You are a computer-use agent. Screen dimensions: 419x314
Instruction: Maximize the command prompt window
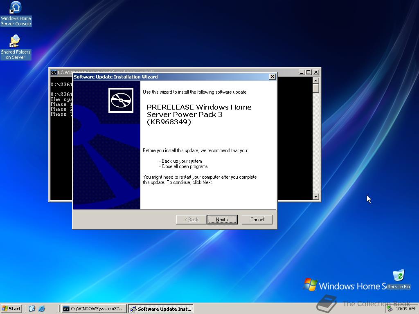308,72
